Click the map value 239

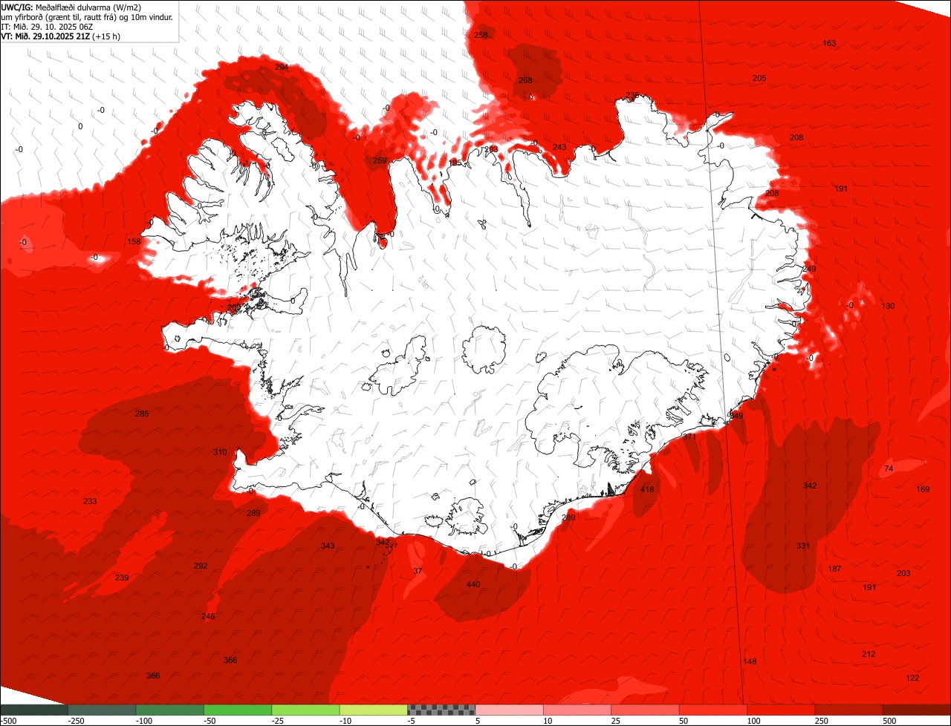(122, 578)
